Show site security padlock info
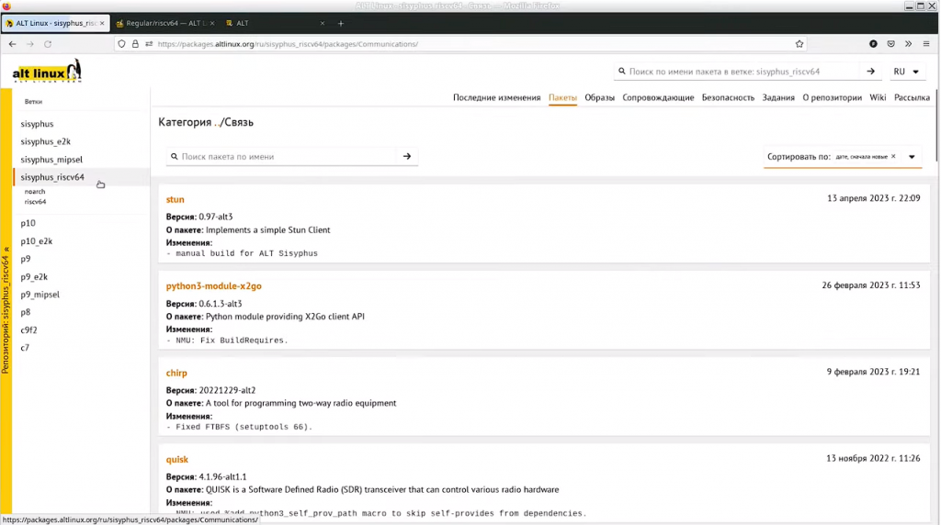Screen dimensions: 941x525 point(135,44)
